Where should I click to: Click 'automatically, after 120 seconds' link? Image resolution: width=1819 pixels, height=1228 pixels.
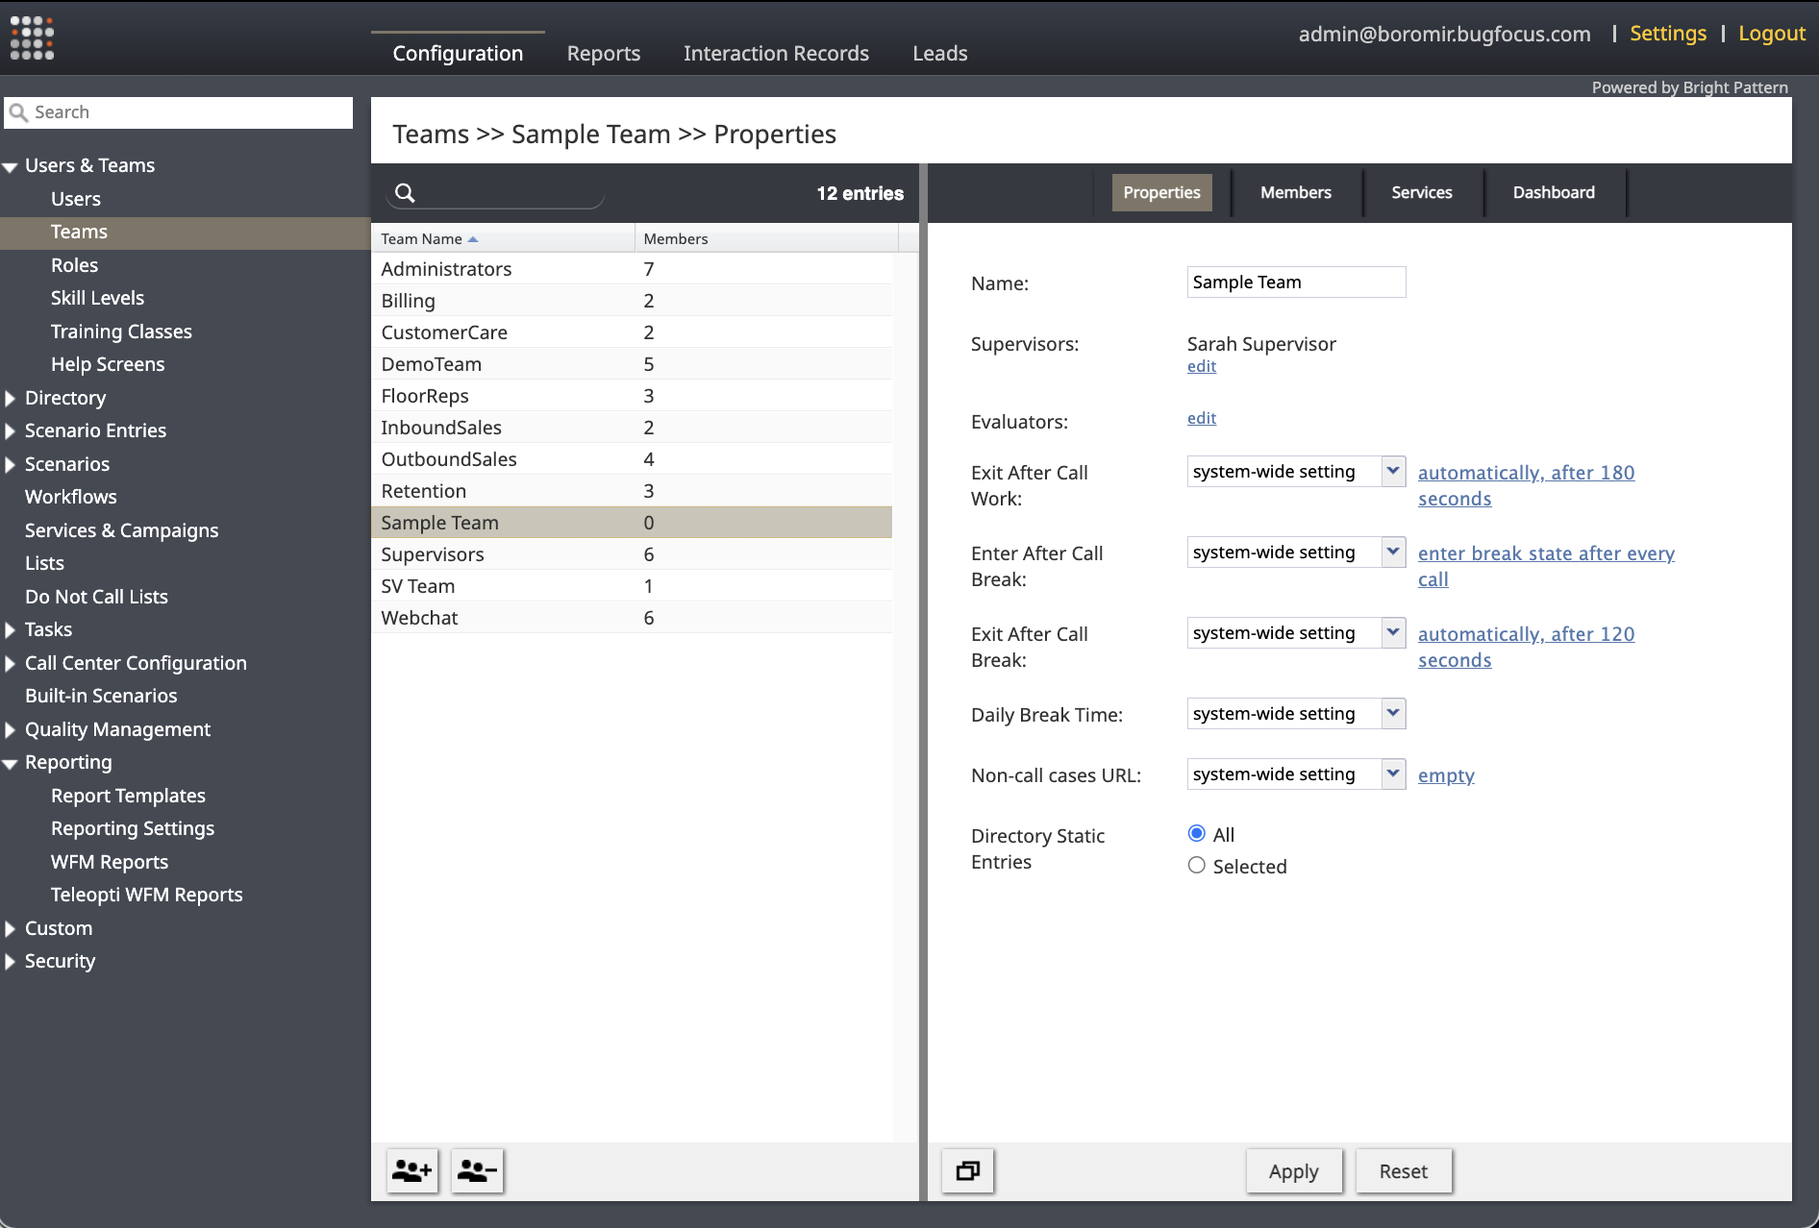pyautogui.click(x=1526, y=647)
